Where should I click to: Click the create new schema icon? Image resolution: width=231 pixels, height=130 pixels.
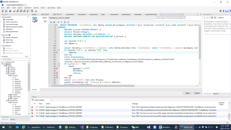coord(14,11)
